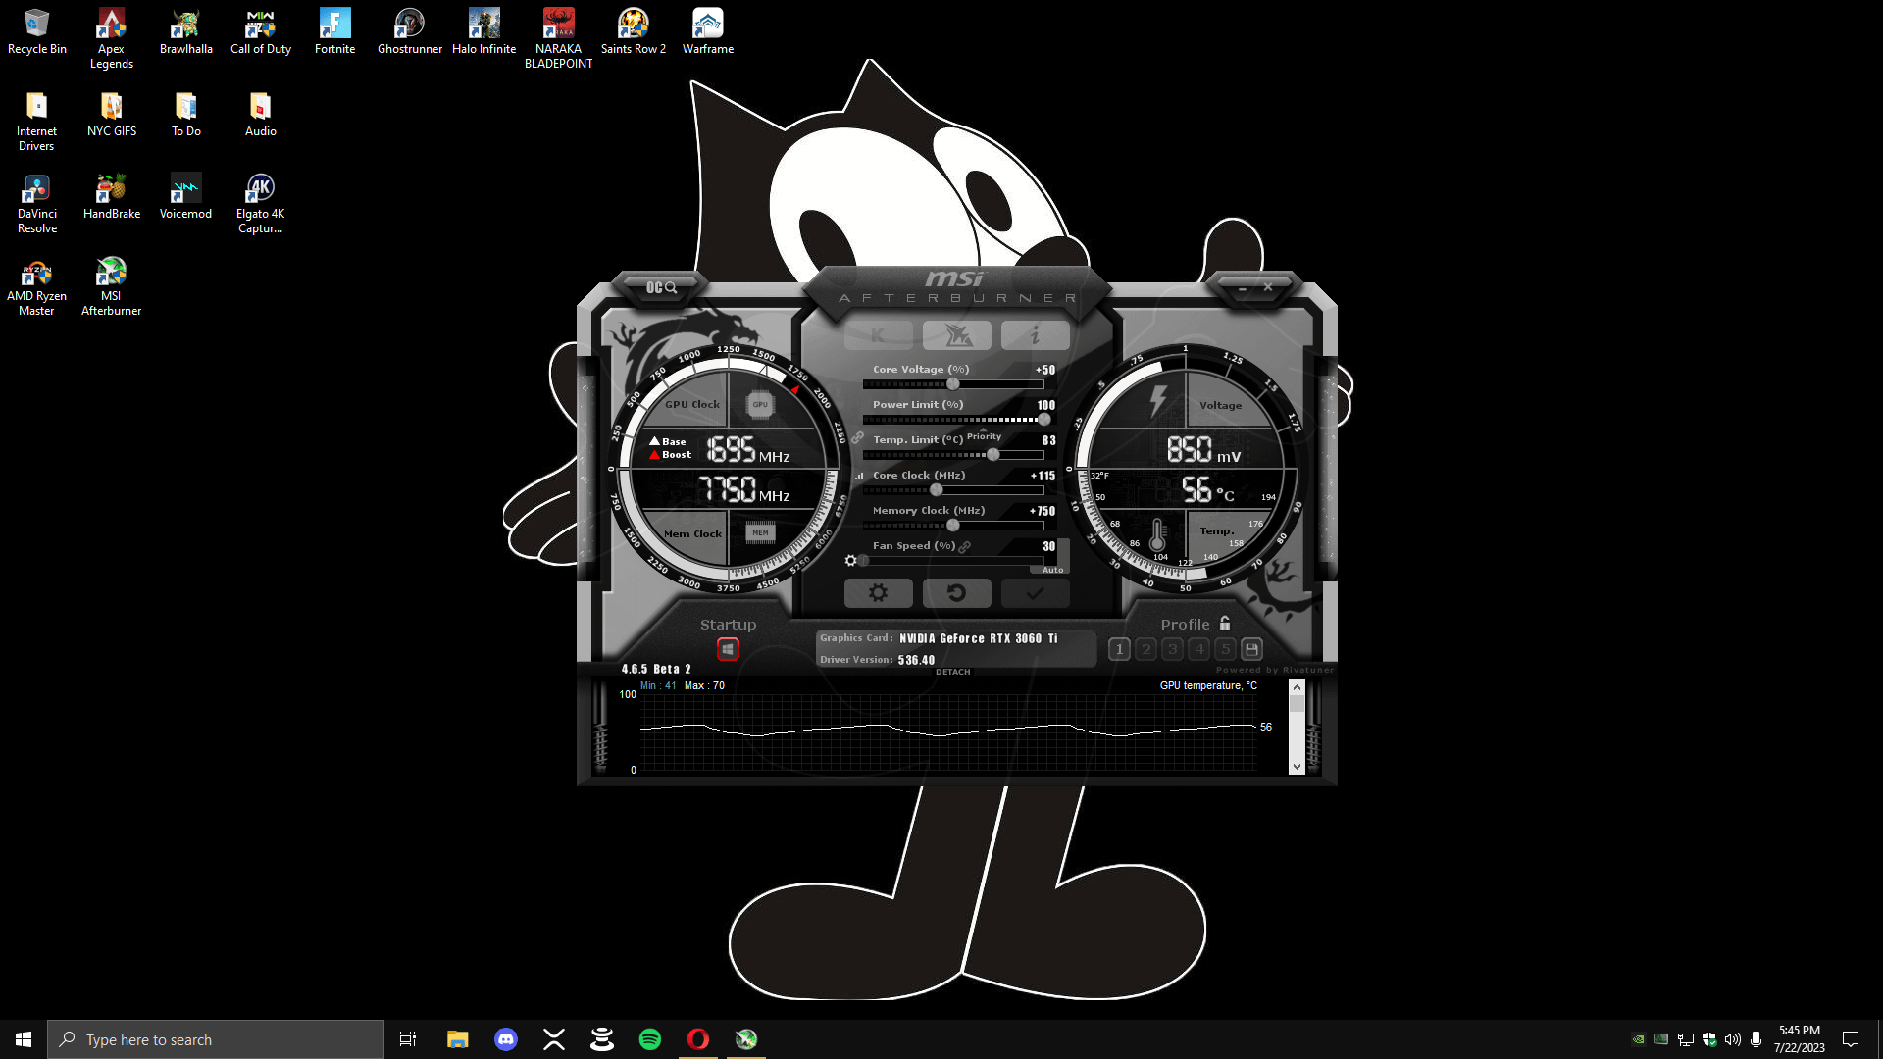Screen dimensions: 1883x1059
Task: Click the GPU temperature graph area
Action: 947,732
